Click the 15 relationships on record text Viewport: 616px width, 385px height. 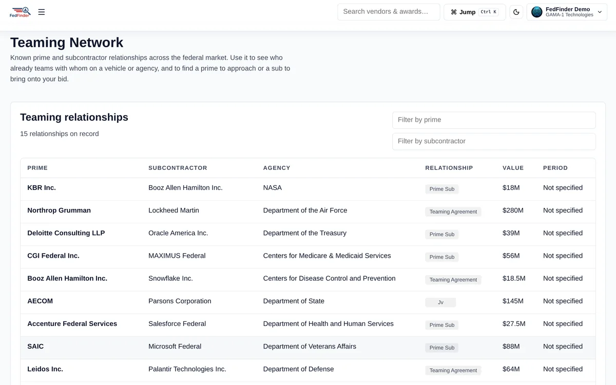(x=60, y=134)
